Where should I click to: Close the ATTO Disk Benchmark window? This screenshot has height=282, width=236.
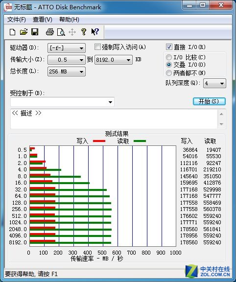click(221, 5)
